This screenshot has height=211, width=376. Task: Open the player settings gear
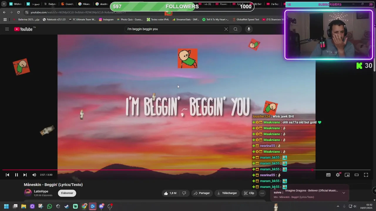338,175
